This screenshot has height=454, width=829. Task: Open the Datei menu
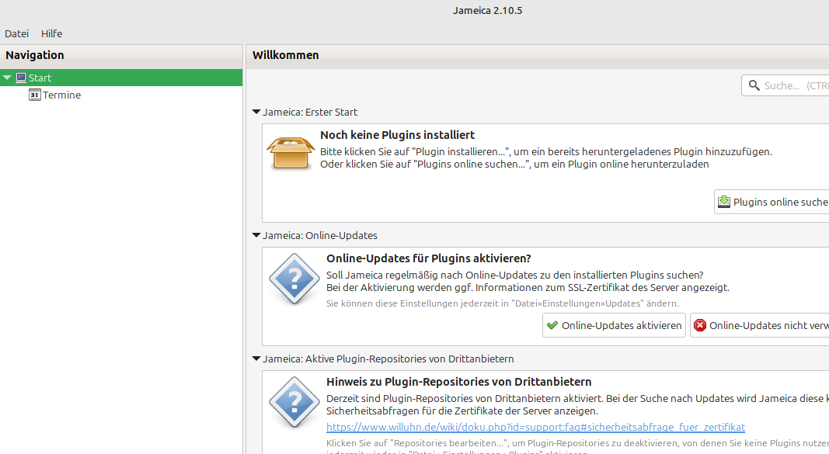(x=16, y=33)
